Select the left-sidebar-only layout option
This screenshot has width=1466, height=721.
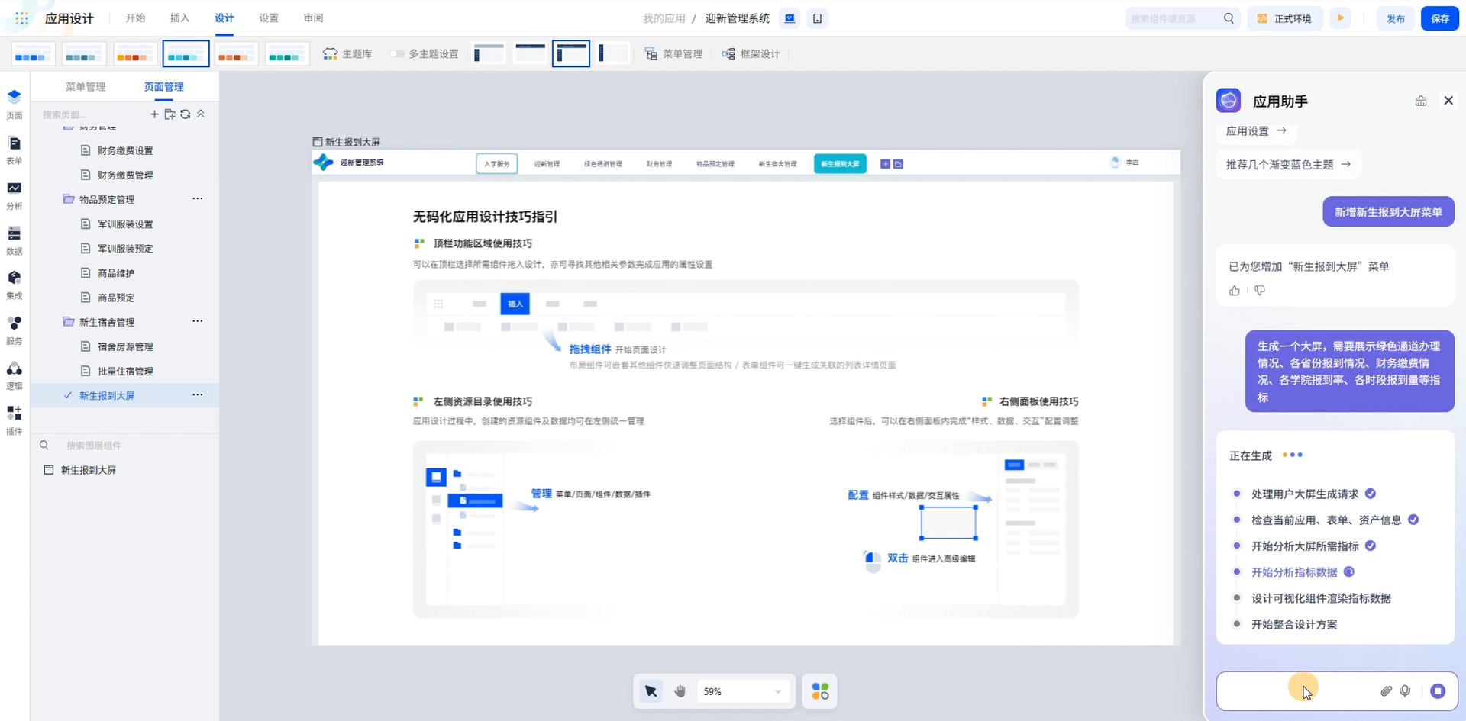[612, 53]
